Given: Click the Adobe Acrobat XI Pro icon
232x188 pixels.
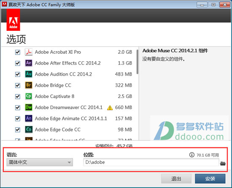Looking at the screenshot, I should point(29,52).
